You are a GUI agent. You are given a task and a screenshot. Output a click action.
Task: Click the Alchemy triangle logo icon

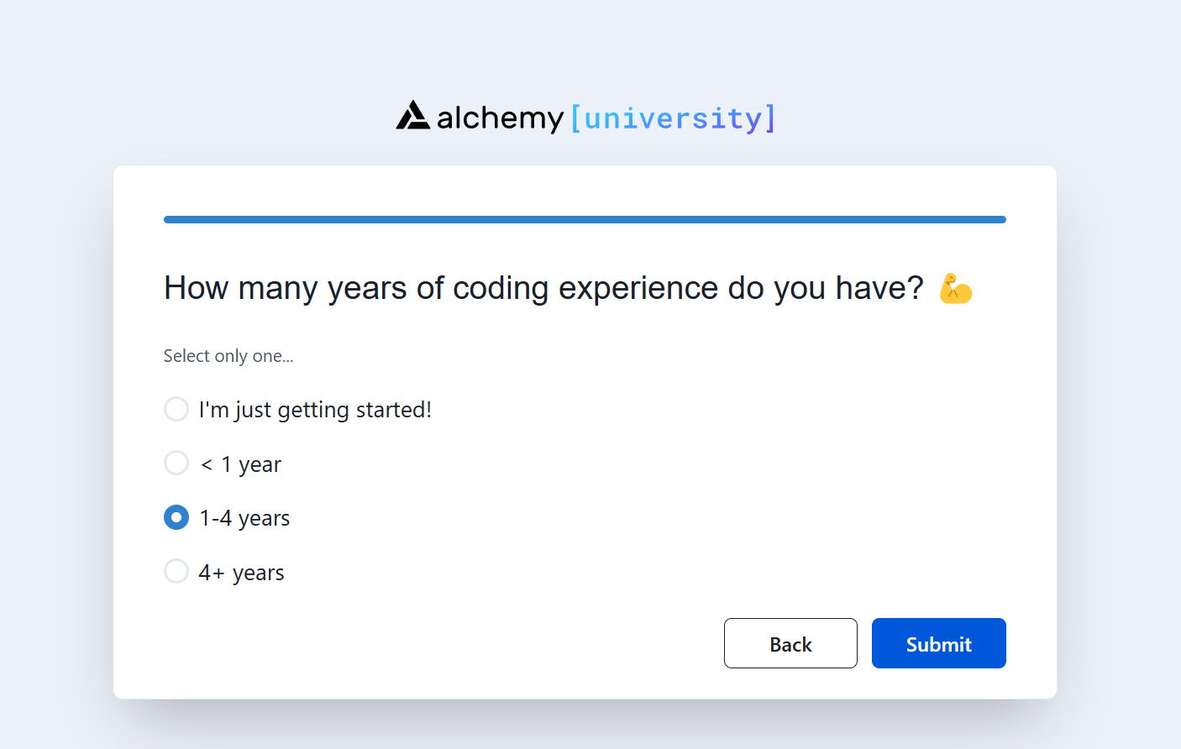tap(412, 116)
